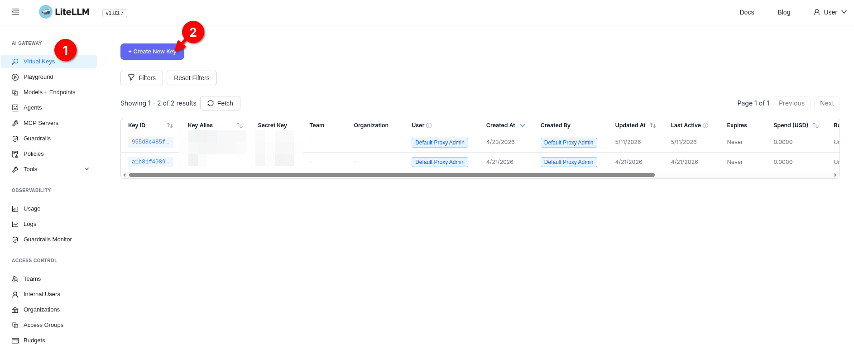Click the info icon beside User column

coord(429,125)
